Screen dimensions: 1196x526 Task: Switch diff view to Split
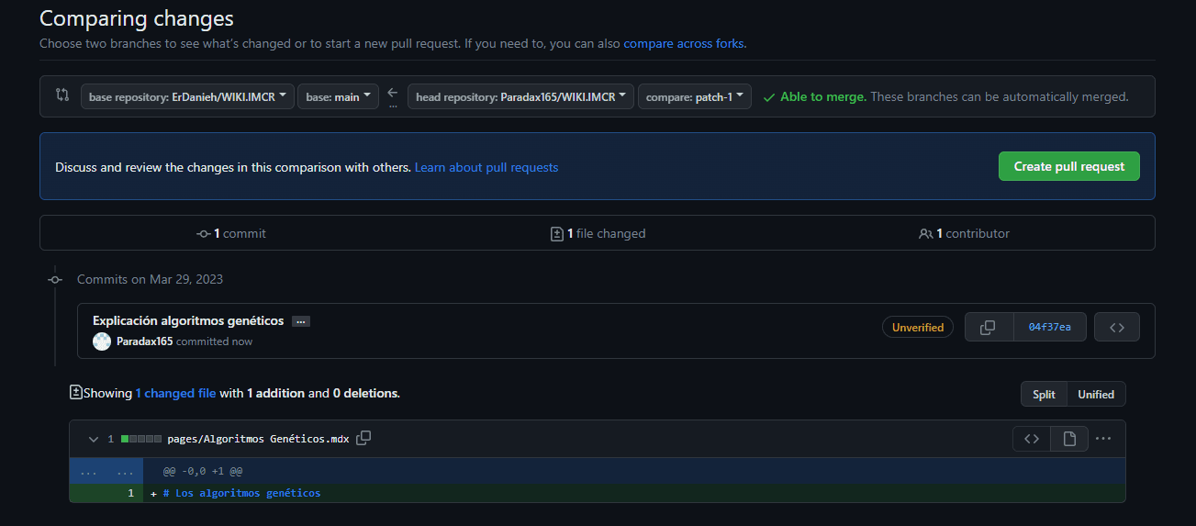point(1044,394)
